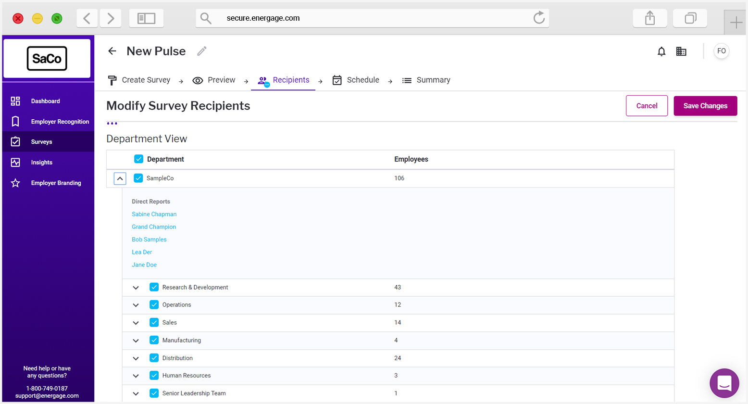Click the three-dot indicator under the title

coord(112,124)
